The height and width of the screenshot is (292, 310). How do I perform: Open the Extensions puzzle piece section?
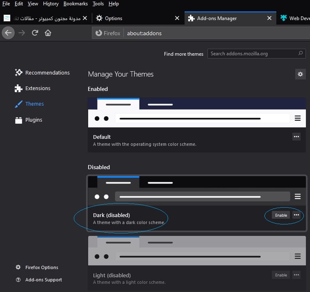click(32, 88)
